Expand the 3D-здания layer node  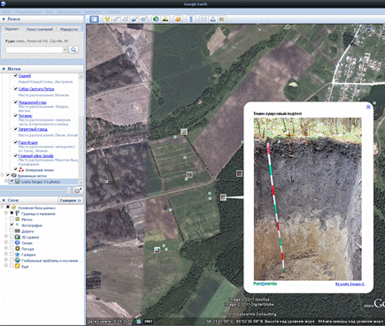point(6,237)
